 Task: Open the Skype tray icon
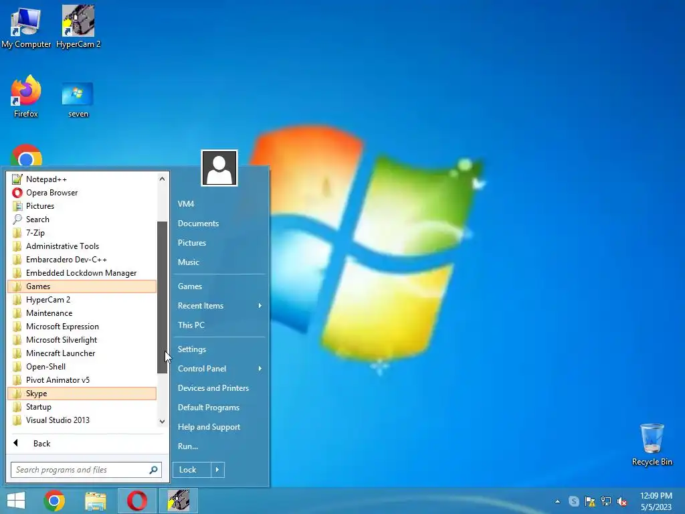(x=573, y=501)
